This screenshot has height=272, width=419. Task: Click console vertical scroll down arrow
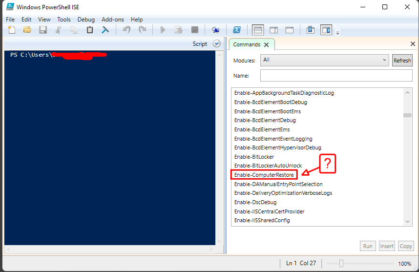pos(219,241)
